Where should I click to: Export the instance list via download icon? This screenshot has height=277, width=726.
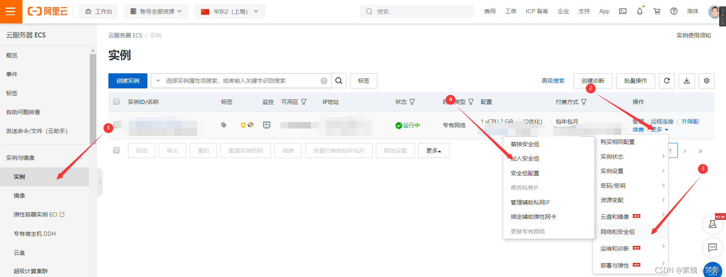687,80
